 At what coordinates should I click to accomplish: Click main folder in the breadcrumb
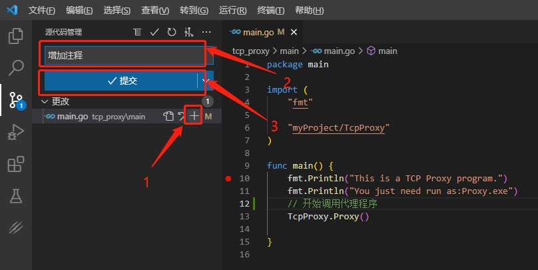point(289,51)
